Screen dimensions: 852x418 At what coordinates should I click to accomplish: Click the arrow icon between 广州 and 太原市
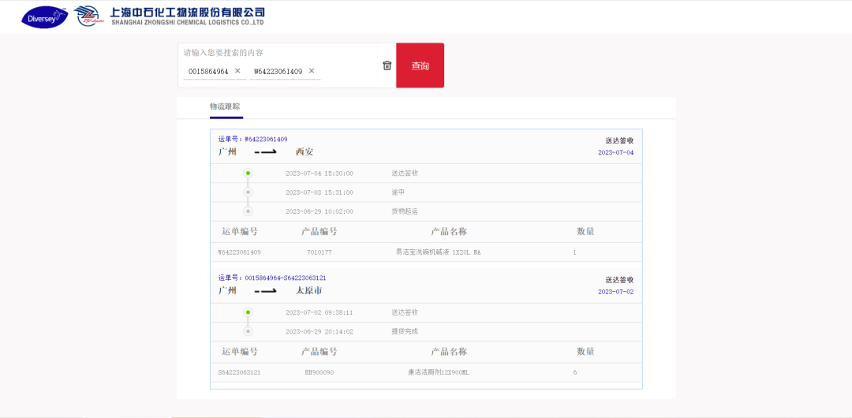[x=265, y=290]
